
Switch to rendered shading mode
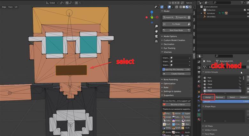[190, 7]
